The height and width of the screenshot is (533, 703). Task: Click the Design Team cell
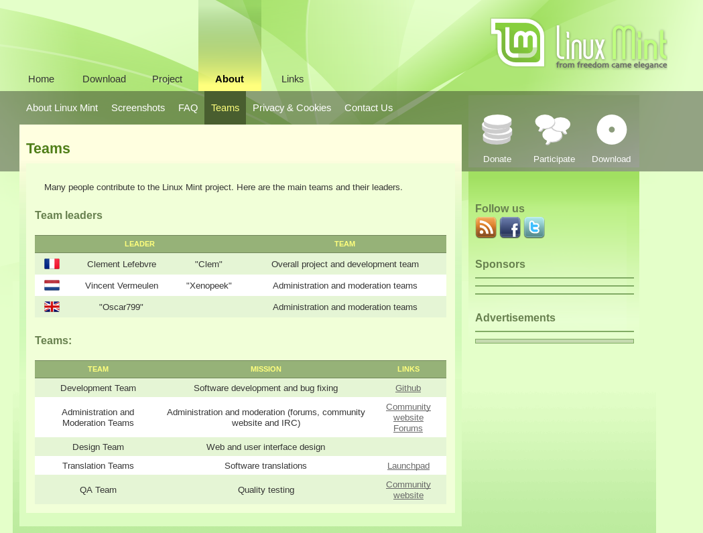(99, 447)
